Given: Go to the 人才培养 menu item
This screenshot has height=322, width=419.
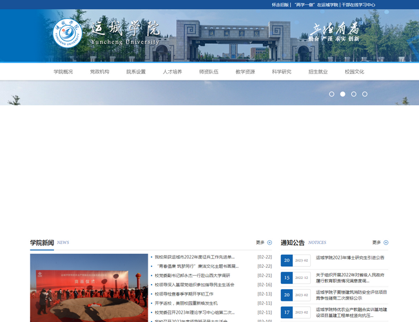Looking at the screenshot, I should [x=172, y=72].
